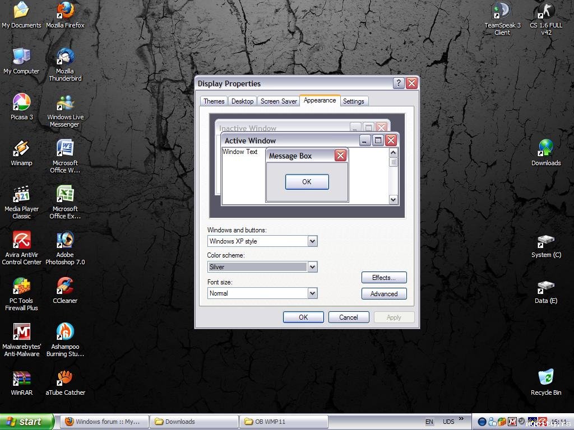
Task: Click the PC Tools Firewall Plus icon
Action: 22,295
